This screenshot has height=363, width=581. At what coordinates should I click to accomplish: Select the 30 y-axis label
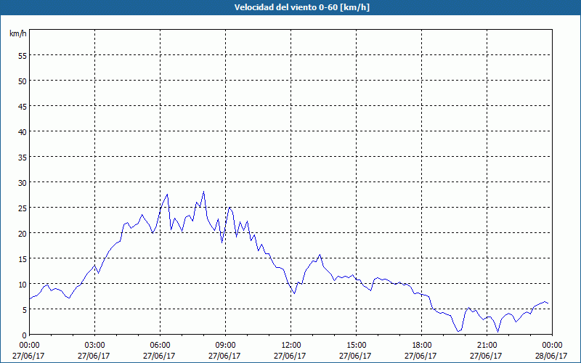[23, 183]
